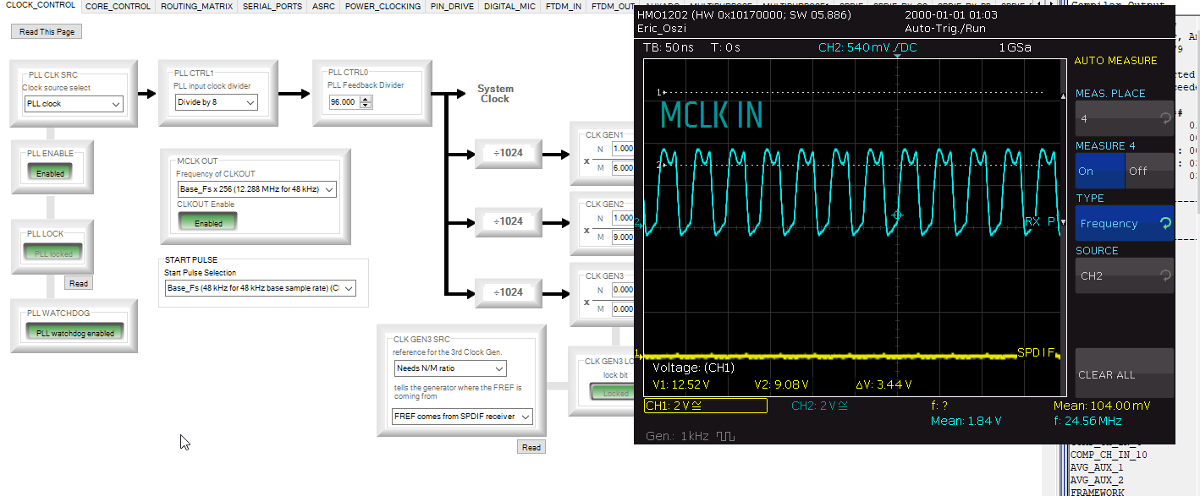Viewport: 1200px width, 496px height.
Task: Open the DIGITAL_MIC tab
Action: click(509, 6)
